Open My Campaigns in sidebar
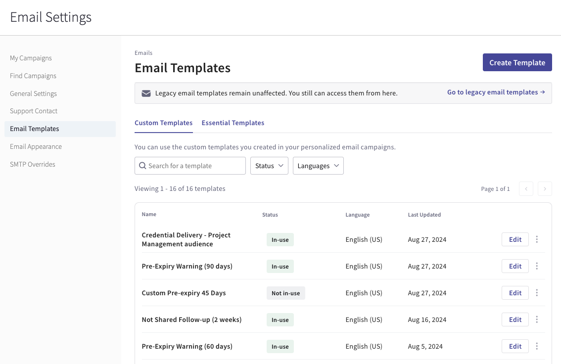The width and height of the screenshot is (561, 364). (31, 58)
